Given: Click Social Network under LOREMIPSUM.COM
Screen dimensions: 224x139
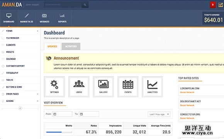Looking at the screenshot, I should 187,92.
